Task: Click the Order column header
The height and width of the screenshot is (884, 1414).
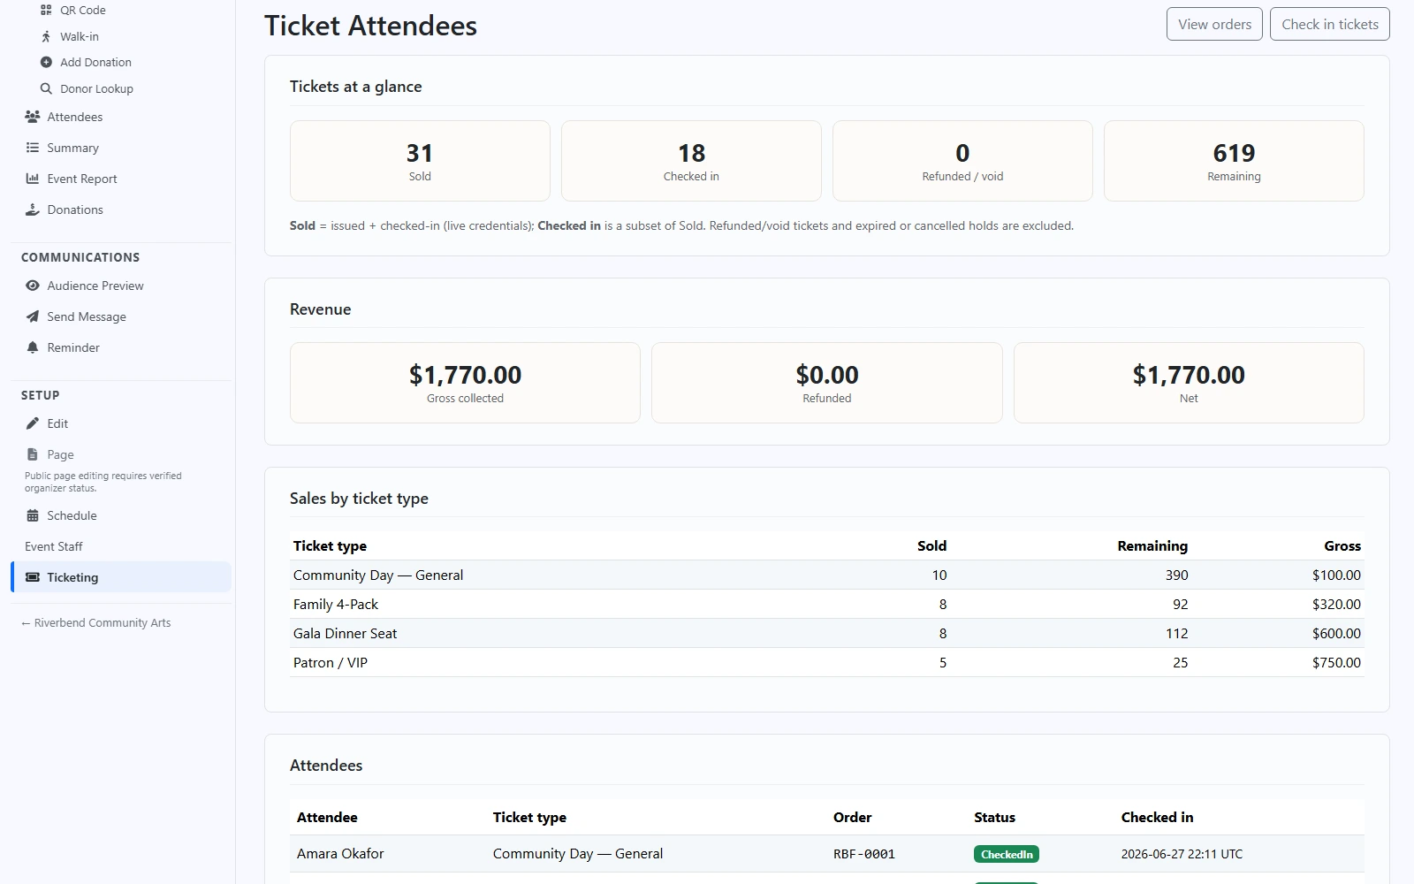Action: point(852,817)
